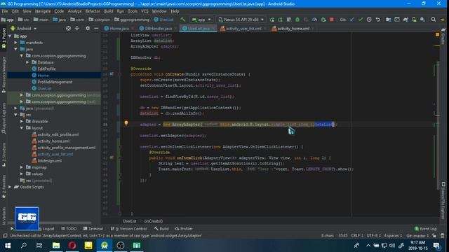Open the Profiler tool window

tap(184, 229)
